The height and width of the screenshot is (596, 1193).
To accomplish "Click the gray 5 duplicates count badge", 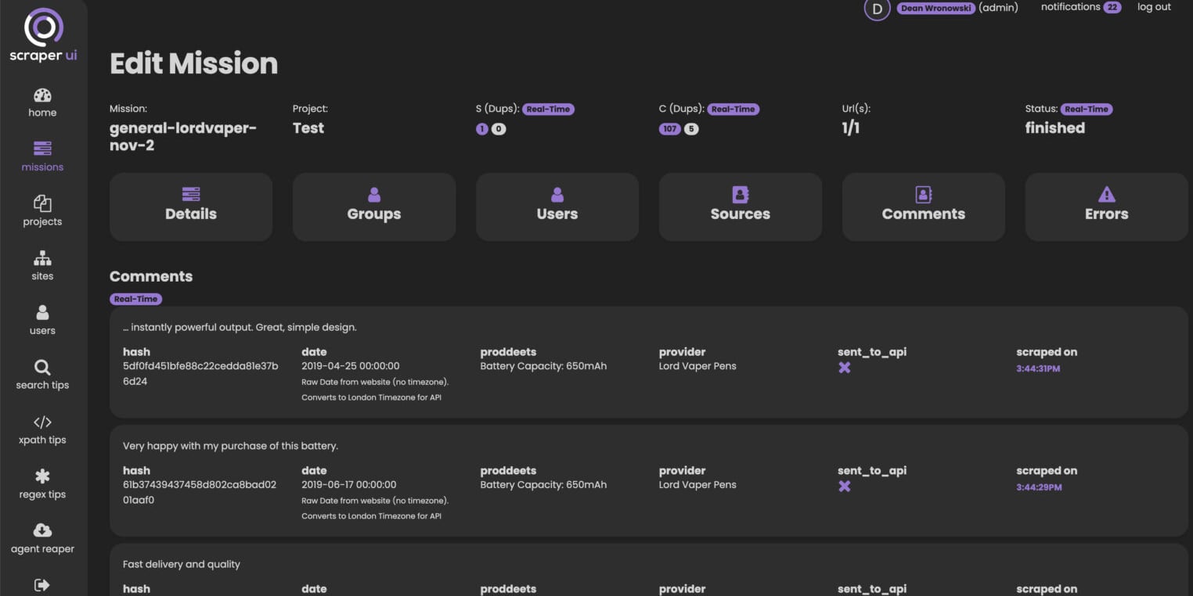I will click(691, 129).
